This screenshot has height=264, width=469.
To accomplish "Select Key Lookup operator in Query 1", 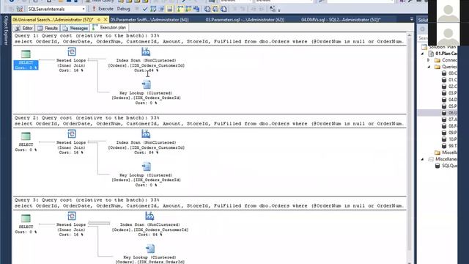I will pos(147,92).
